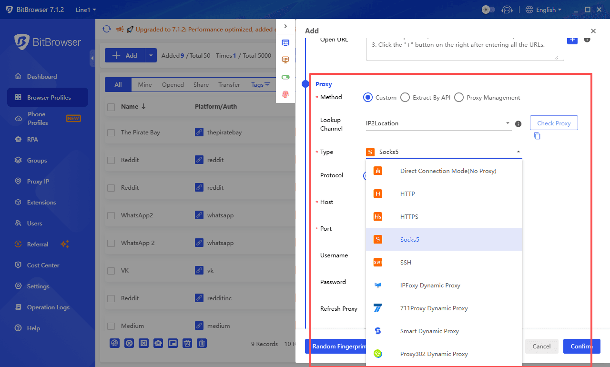The width and height of the screenshot is (610, 367).
Task: Click the red fingerprint icon
Action: click(285, 94)
